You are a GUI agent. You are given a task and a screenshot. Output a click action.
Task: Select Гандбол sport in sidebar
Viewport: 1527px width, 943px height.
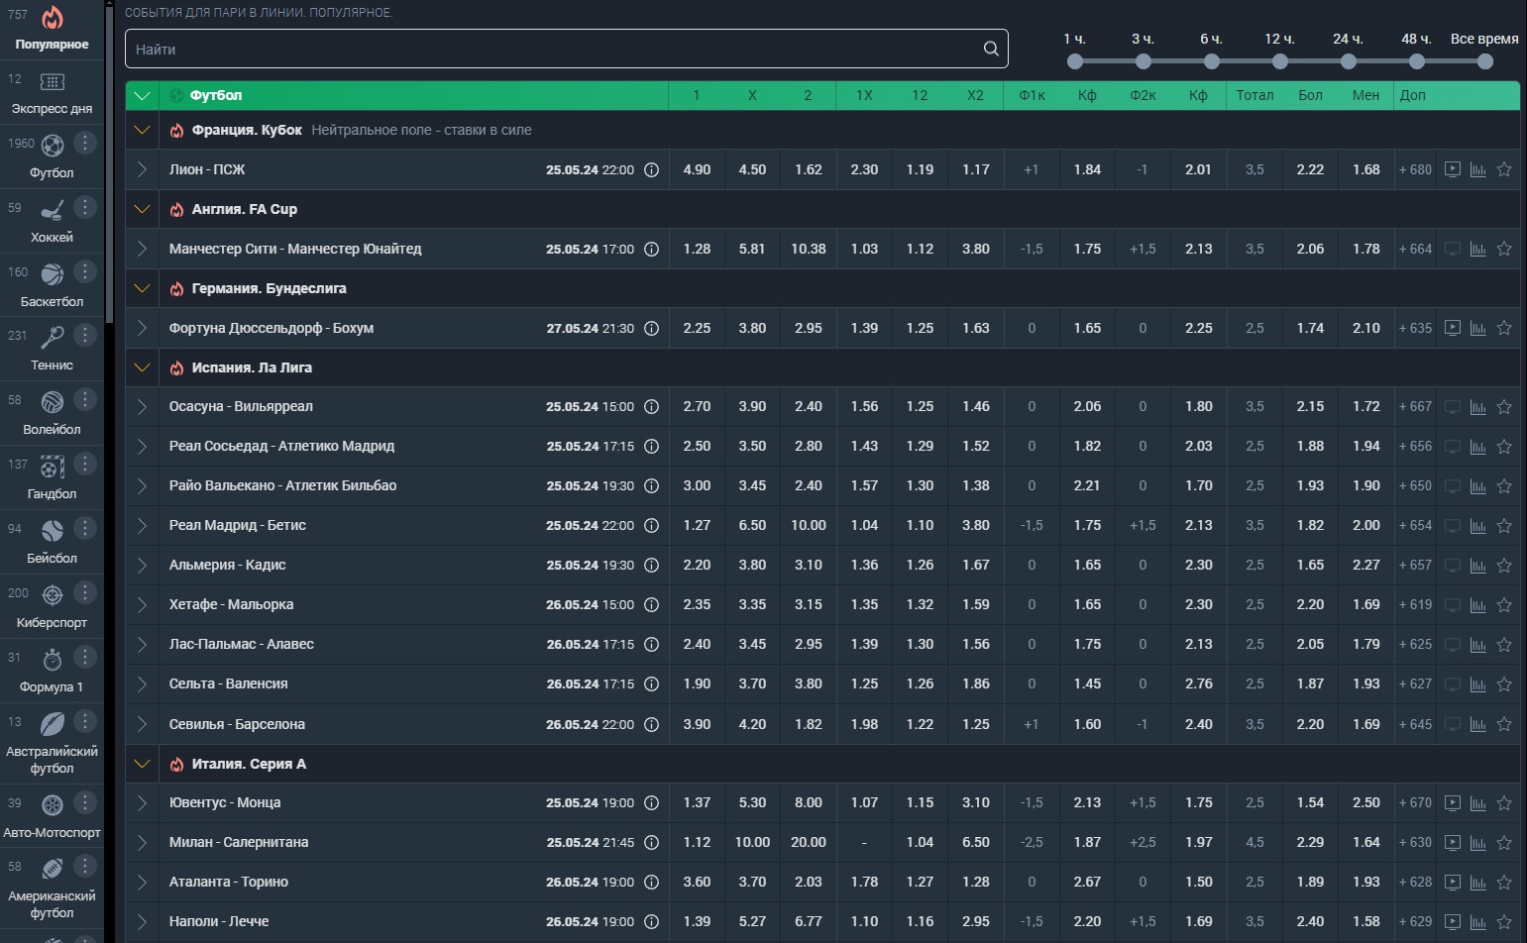52,477
